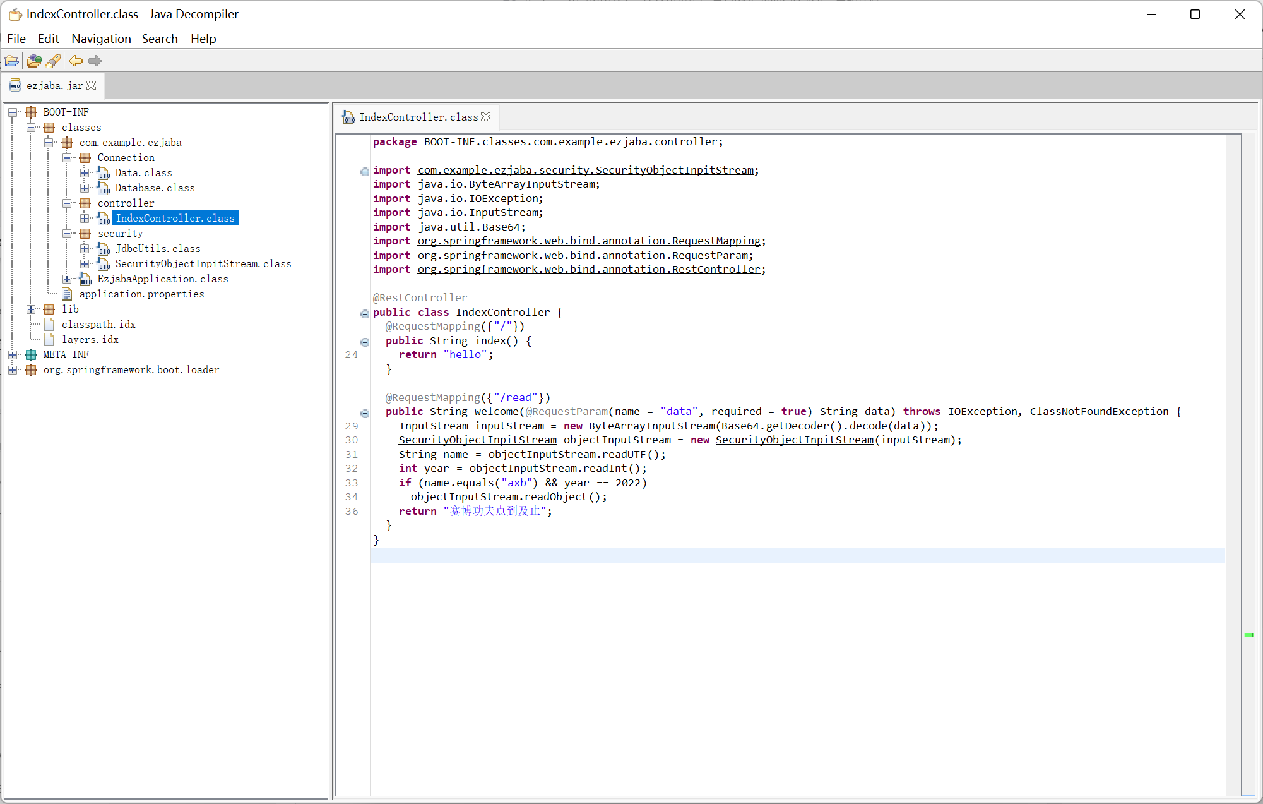Viewport: 1263px width, 804px height.
Task: Open the Search menu
Action: (160, 39)
